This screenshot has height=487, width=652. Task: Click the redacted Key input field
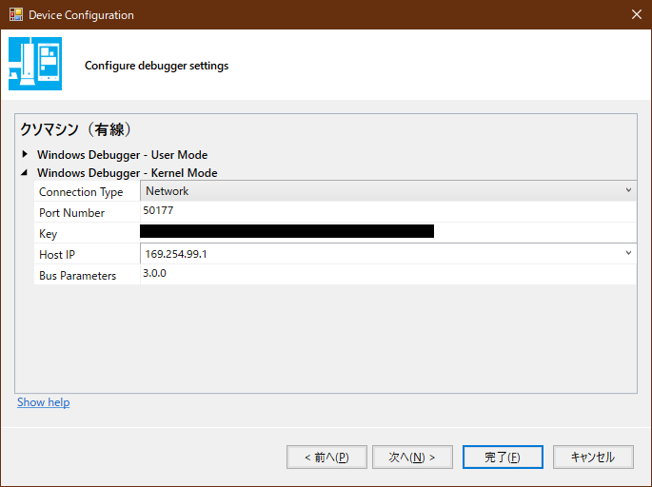pos(388,232)
